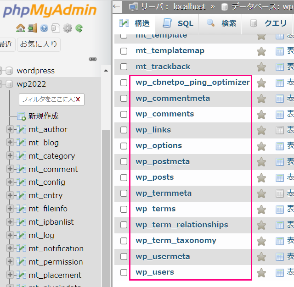Image resolution: width=294 pixels, height=287 pixels.
Task: Click localhost server breadcrumb link
Action: tap(189, 7)
